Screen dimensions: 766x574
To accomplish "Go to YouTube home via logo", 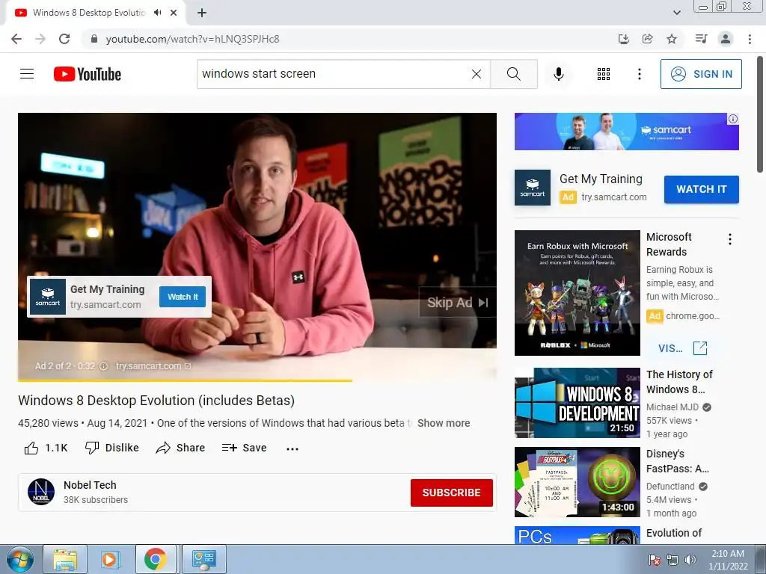I will pos(88,74).
